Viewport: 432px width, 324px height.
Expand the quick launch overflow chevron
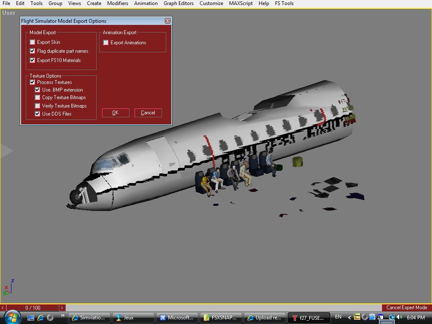(62, 316)
